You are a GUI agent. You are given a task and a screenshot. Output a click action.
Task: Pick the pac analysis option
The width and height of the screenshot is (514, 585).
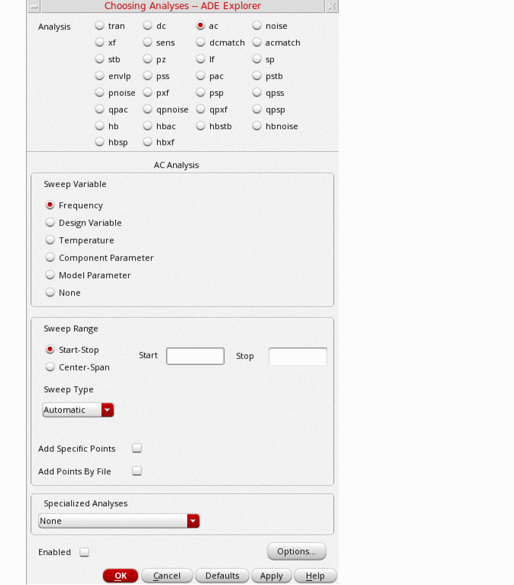[x=200, y=76]
